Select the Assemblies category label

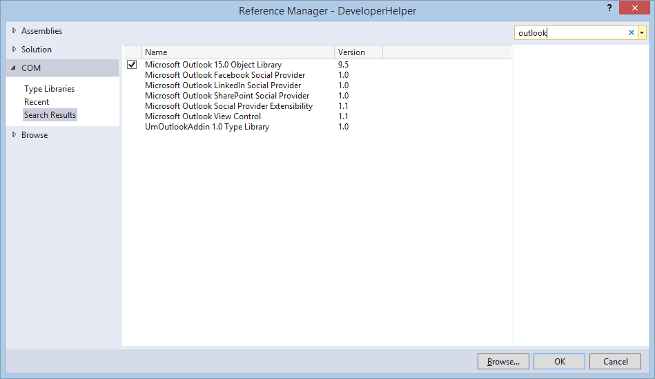click(x=42, y=31)
